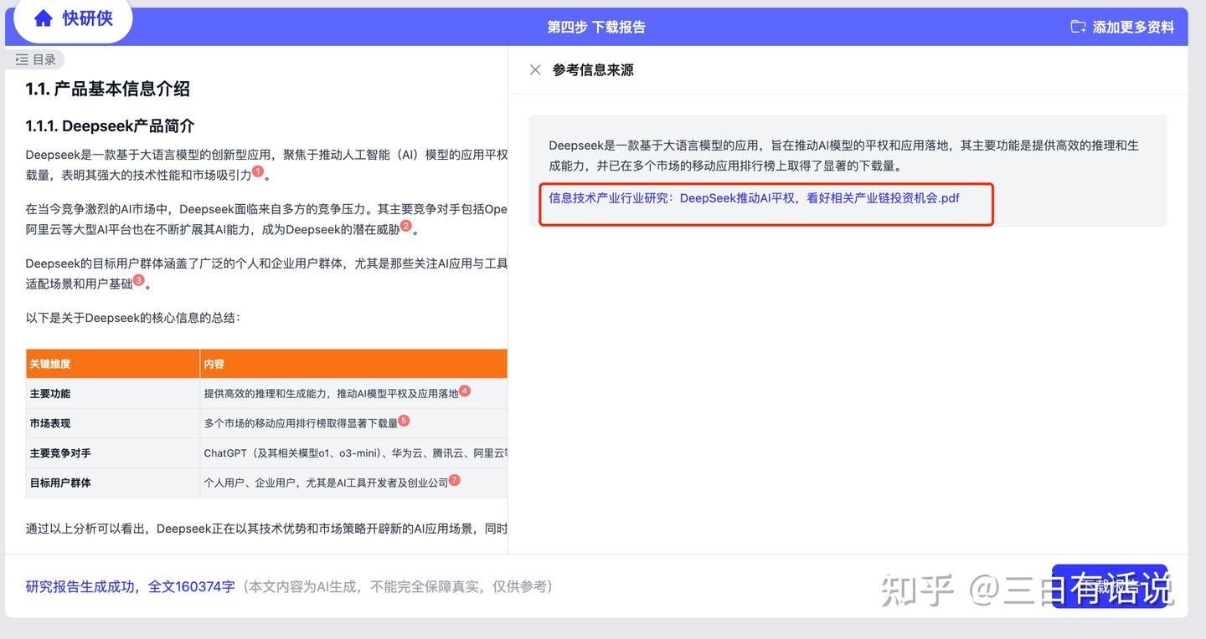Close the 参考信息来源 panel
This screenshot has width=1206, height=639.
[535, 70]
